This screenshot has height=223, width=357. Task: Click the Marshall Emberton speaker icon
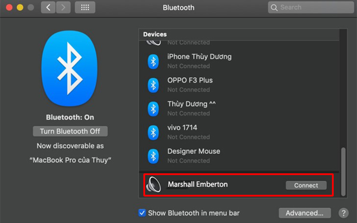point(154,185)
